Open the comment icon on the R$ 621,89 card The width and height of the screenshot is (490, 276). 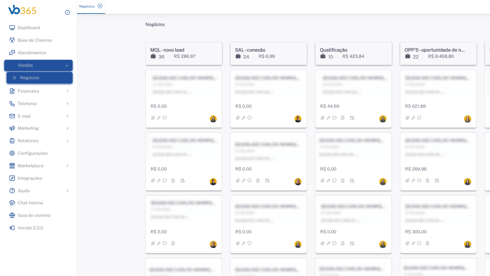point(419,118)
